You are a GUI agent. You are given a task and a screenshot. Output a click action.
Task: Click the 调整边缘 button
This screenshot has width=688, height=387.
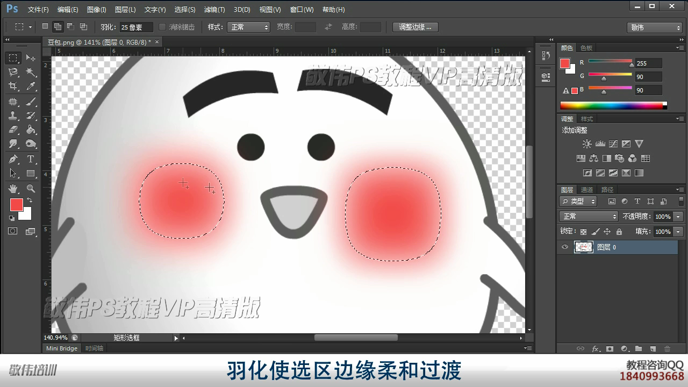(415, 27)
